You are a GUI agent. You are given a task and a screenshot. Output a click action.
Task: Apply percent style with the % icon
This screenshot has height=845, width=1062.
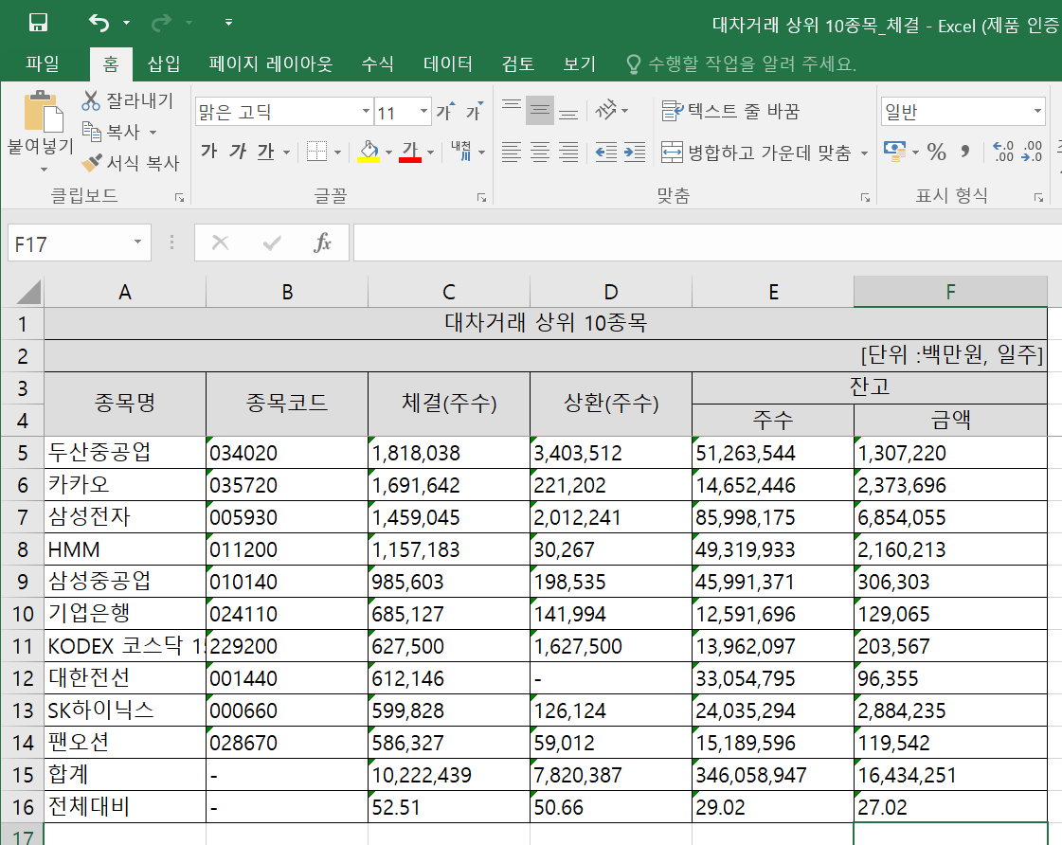point(936,152)
